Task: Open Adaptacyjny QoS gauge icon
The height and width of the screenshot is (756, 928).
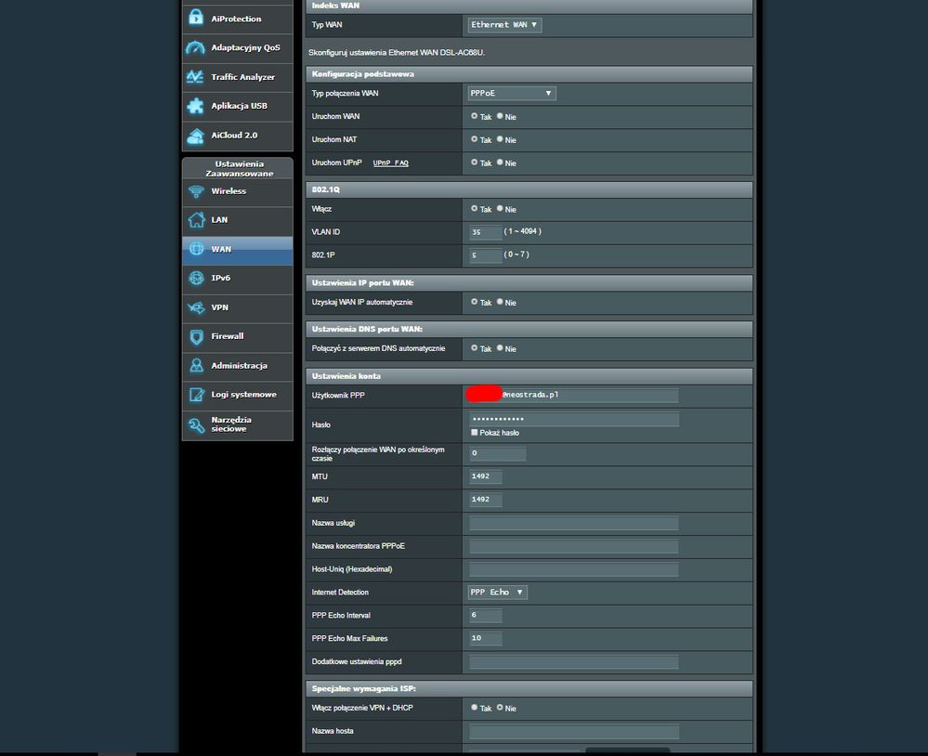Action: (x=196, y=47)
